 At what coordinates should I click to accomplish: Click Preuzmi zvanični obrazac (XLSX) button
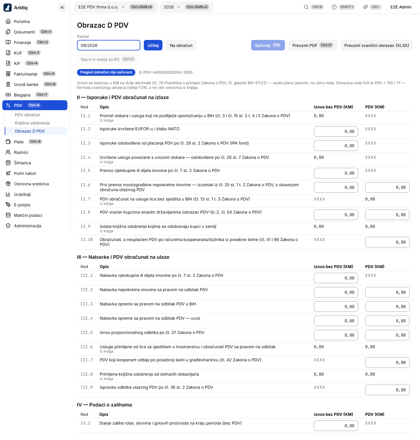coord(377,45)
